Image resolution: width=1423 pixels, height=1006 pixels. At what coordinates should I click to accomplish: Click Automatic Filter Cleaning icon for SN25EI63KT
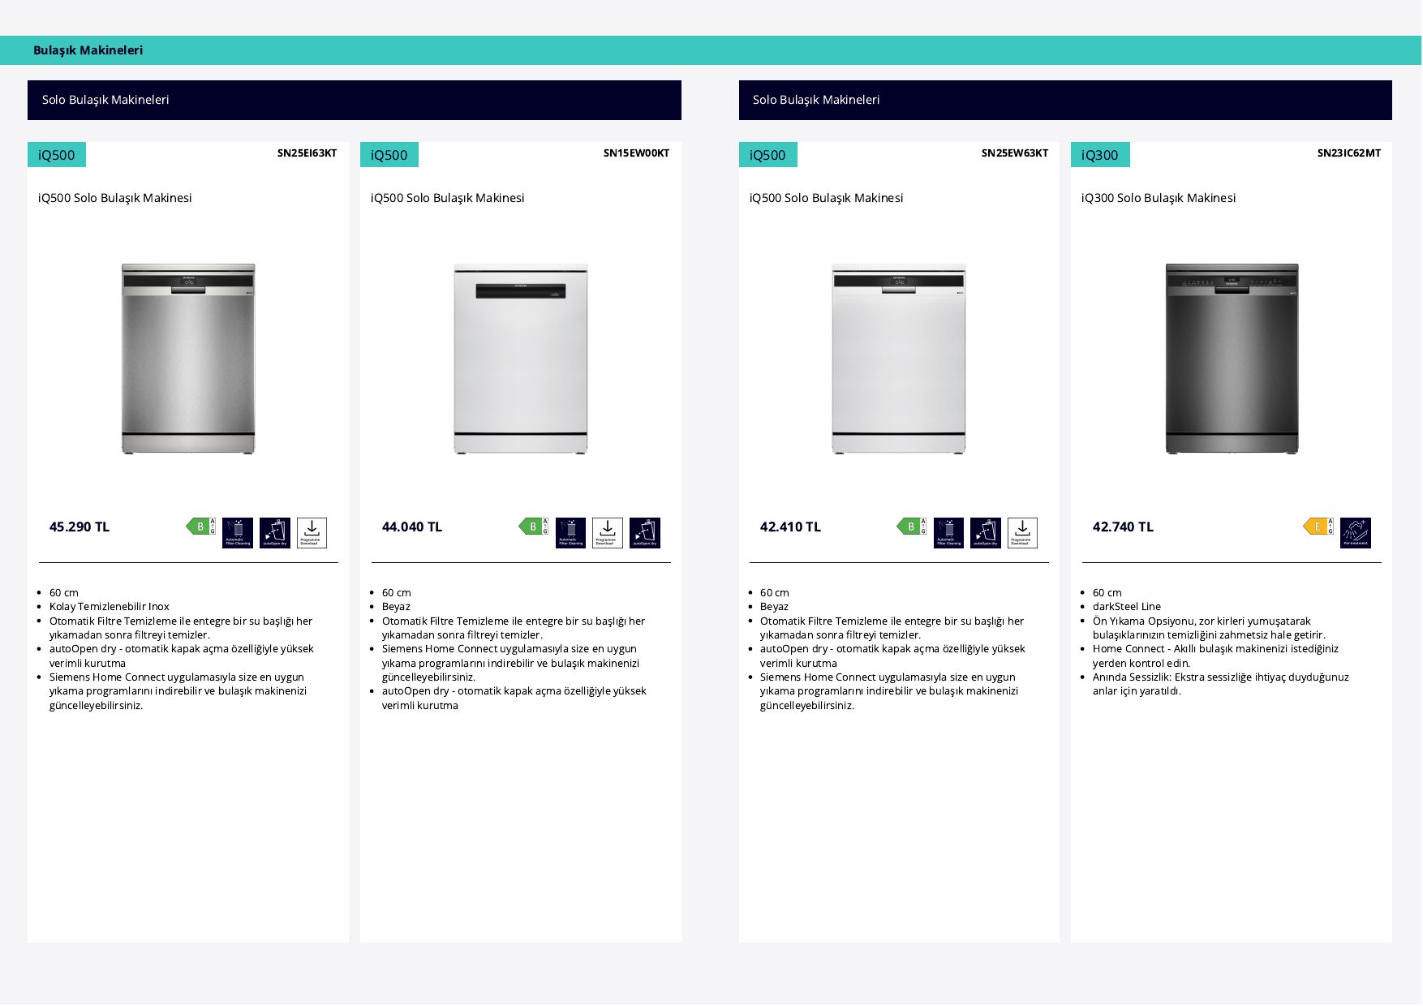[x=238, y=533]
